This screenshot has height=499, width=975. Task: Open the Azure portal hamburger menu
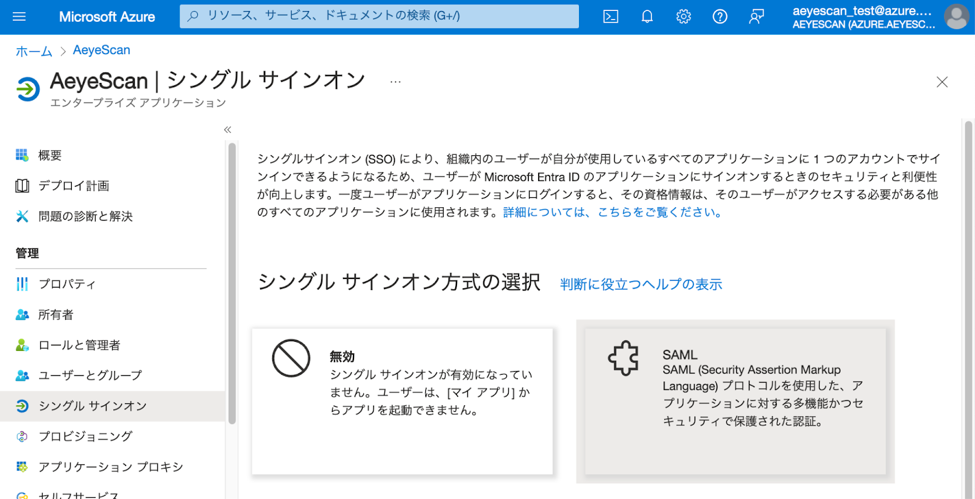pyautogui.click(x=19, y=16)
